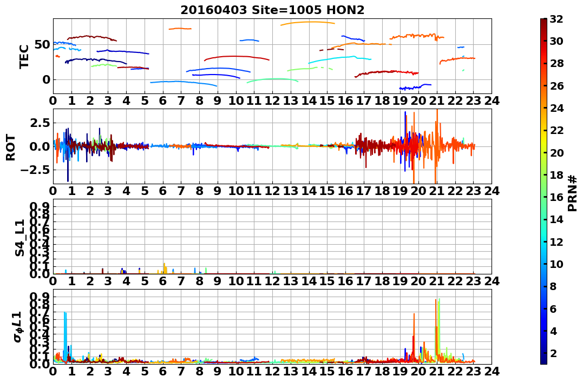Viewport: 583px width, 383px height.
Task: Click hour 18 tick under S4_L1 panel
Action: [x=382, y=281]
